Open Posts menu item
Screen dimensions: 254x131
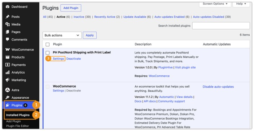16,17
